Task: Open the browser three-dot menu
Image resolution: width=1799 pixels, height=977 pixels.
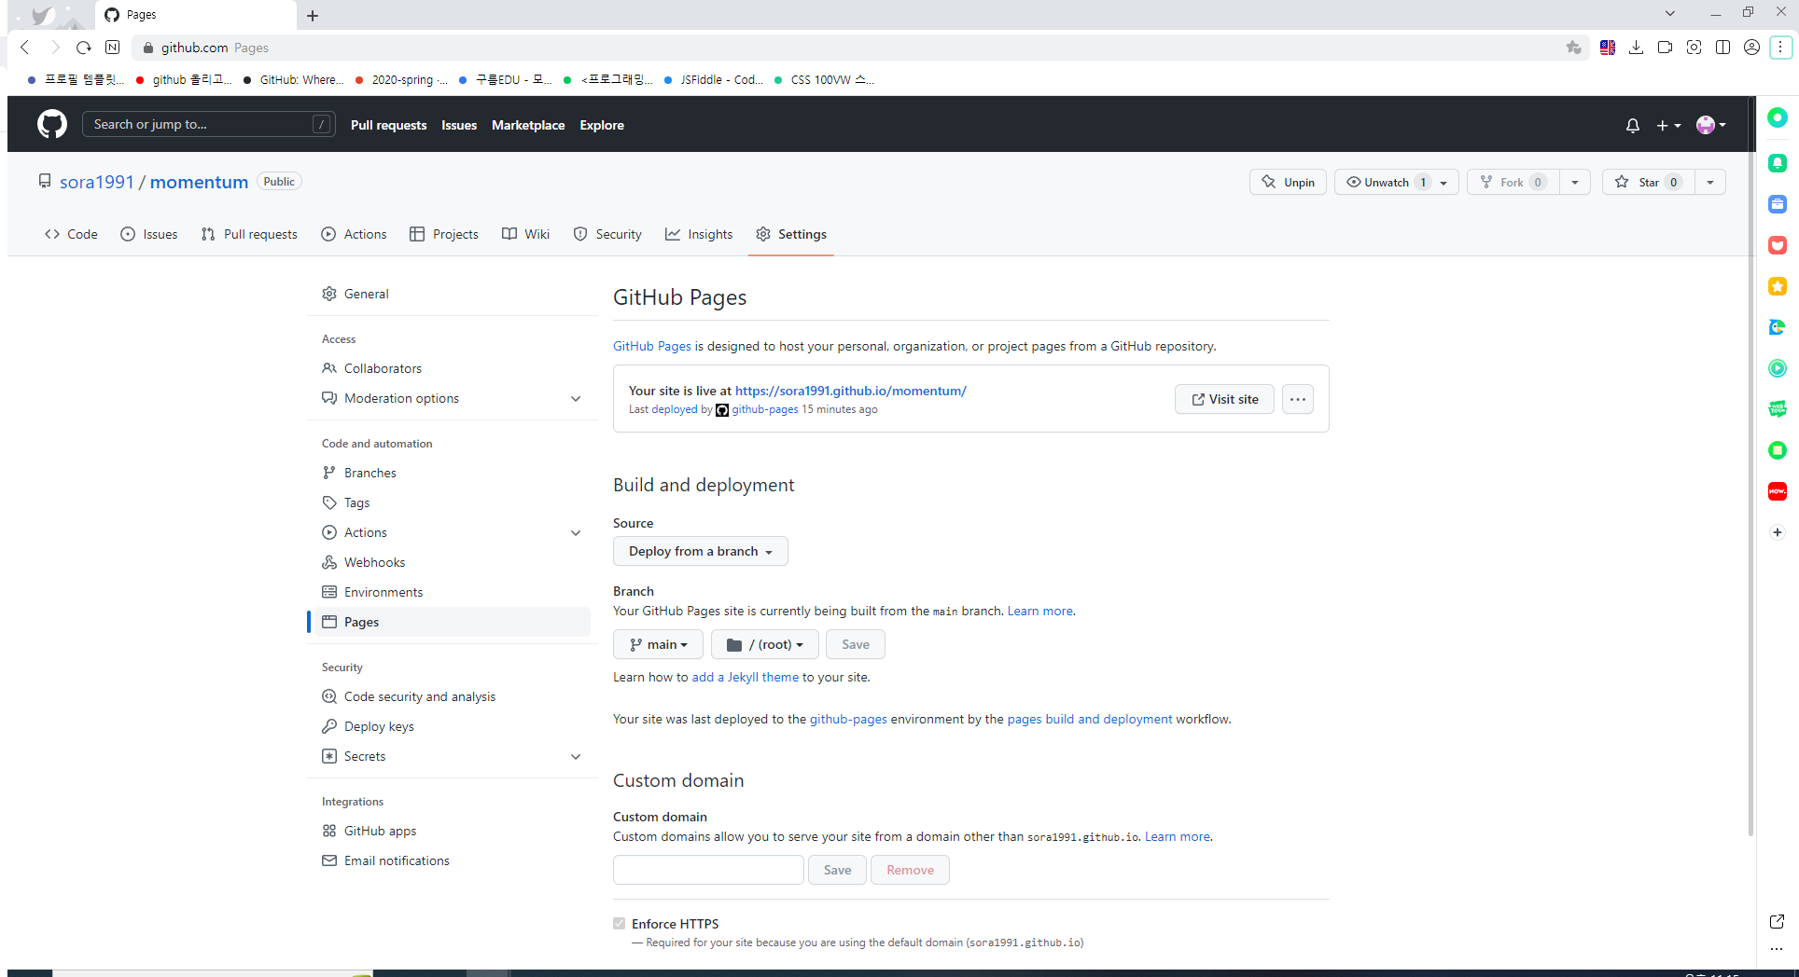Action: click(x=1780, y=48)
